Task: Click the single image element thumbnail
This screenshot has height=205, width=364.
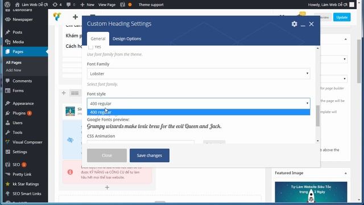Action: click(x=70, y=111)
